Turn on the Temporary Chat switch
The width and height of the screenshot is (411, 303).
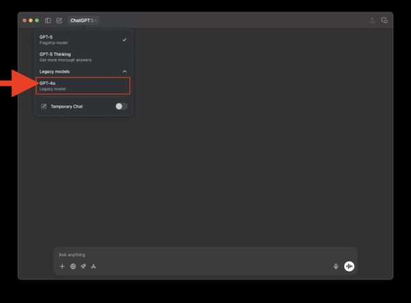click(121, 106)
